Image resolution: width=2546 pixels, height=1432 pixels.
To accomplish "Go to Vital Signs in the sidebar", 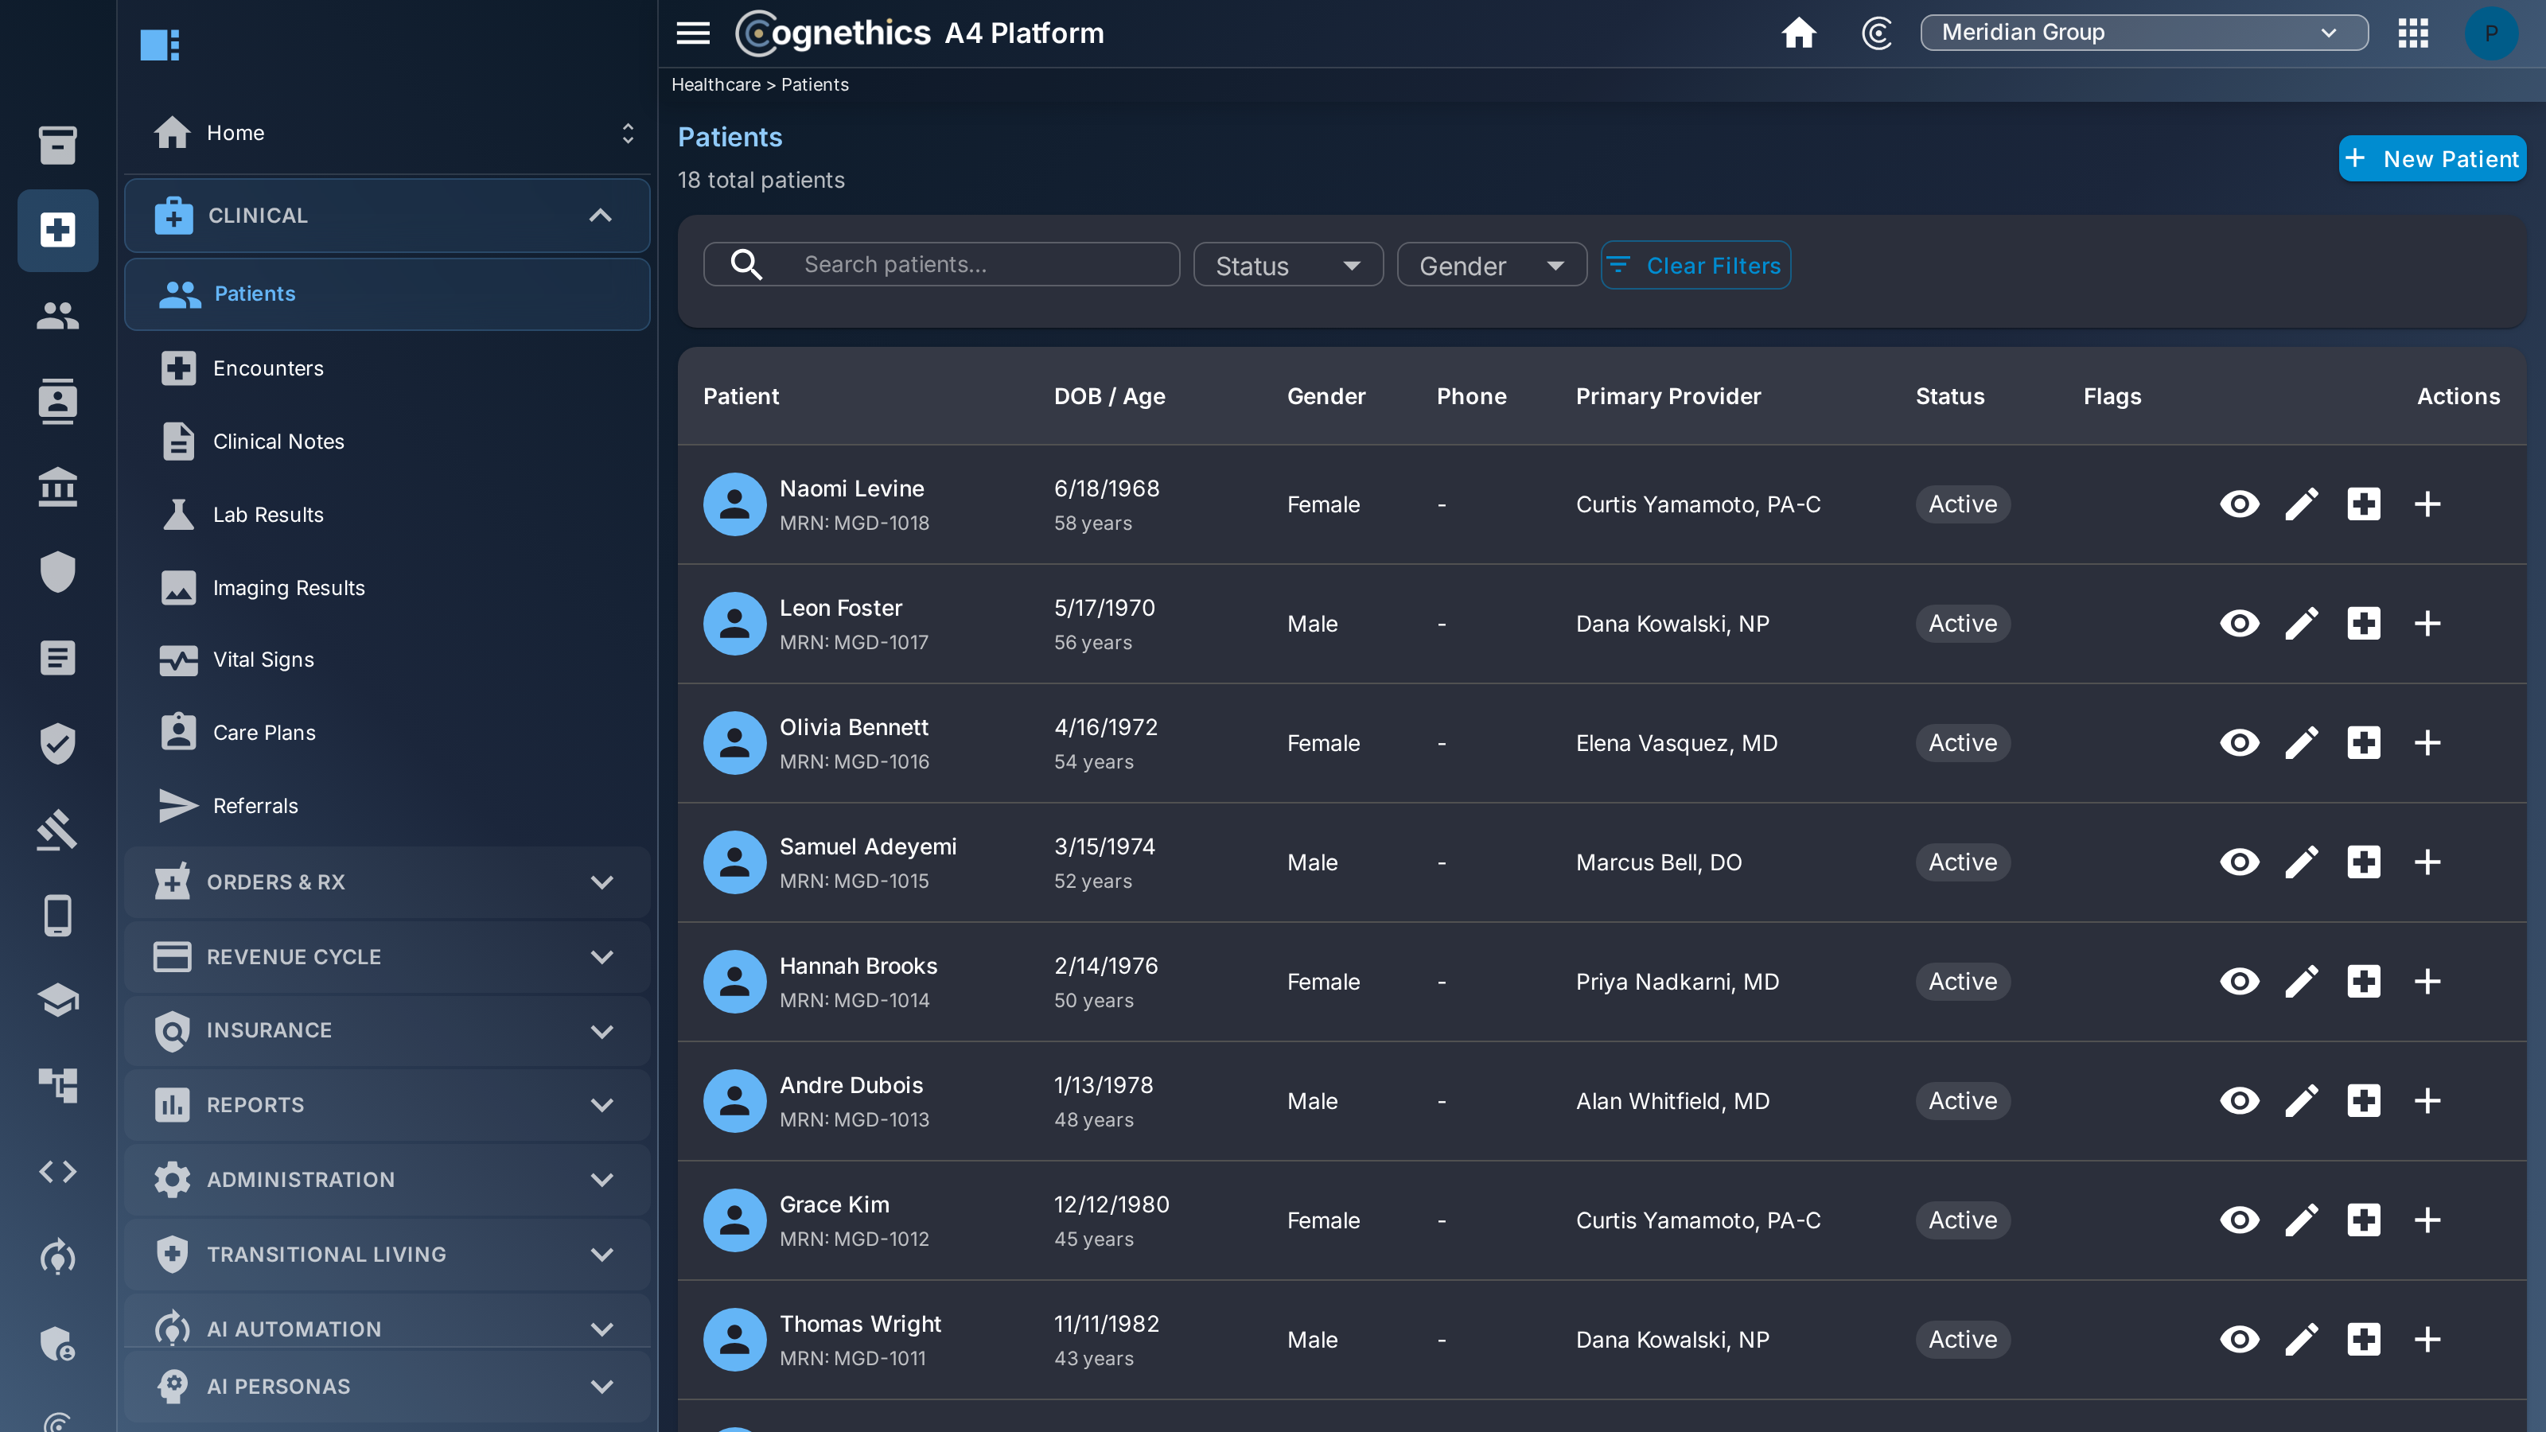I will coord(387,660).
